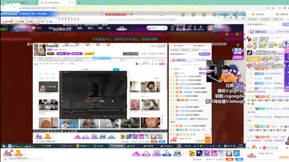The height and width of the screenshot is (162, 289).
Task: Click the 散人打全服 title badge
Action: coord(131,54)
